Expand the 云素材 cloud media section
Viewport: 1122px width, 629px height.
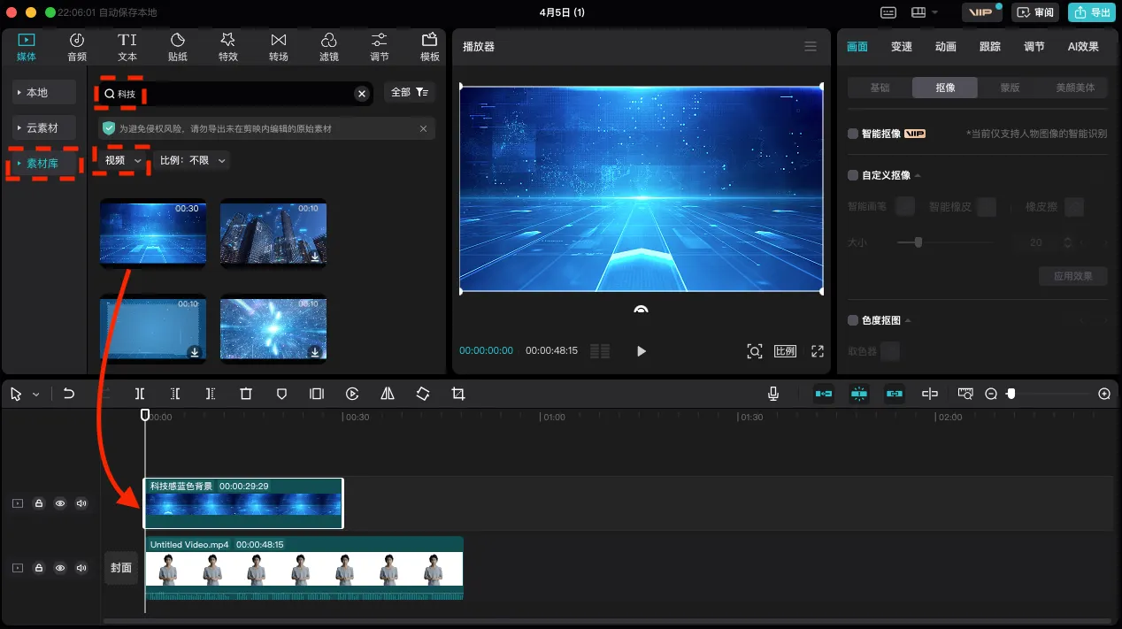(x=44, y=127)
